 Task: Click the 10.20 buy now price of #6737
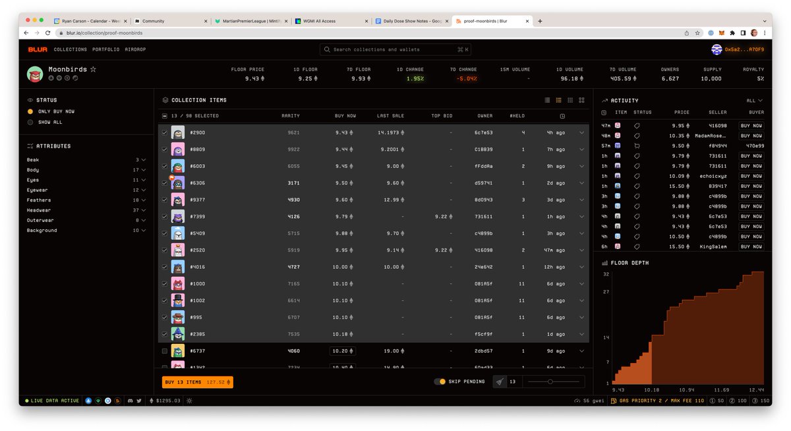(x=343, y=351)
